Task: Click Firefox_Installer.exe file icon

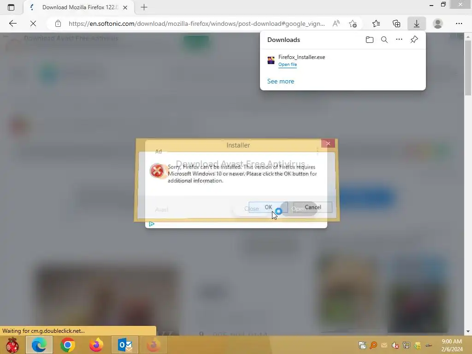Action: pyautogui.click(x=271, y=60)
